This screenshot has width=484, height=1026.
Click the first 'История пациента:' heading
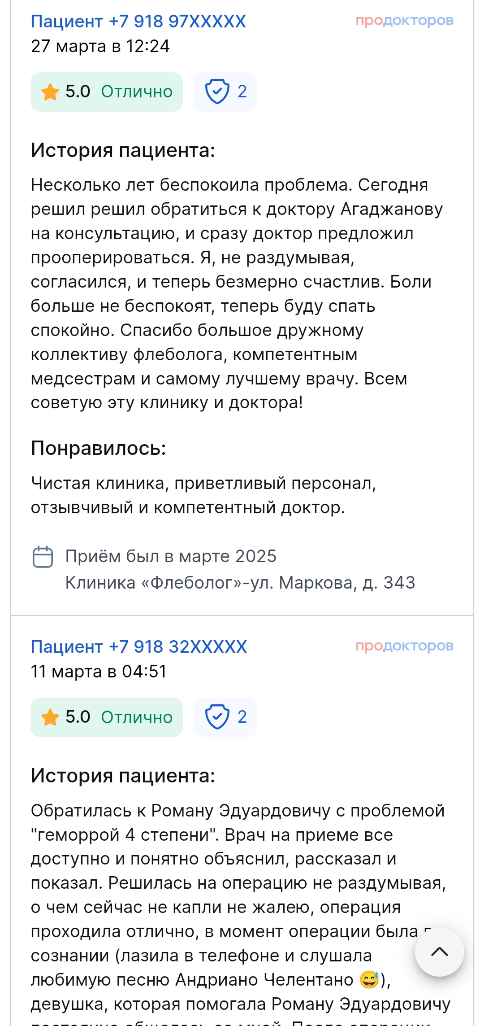[x=123, y=150]
